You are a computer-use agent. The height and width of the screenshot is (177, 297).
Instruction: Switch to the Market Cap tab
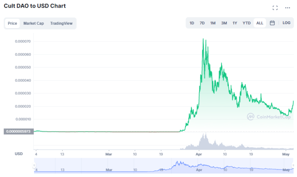tap(34, 23)
